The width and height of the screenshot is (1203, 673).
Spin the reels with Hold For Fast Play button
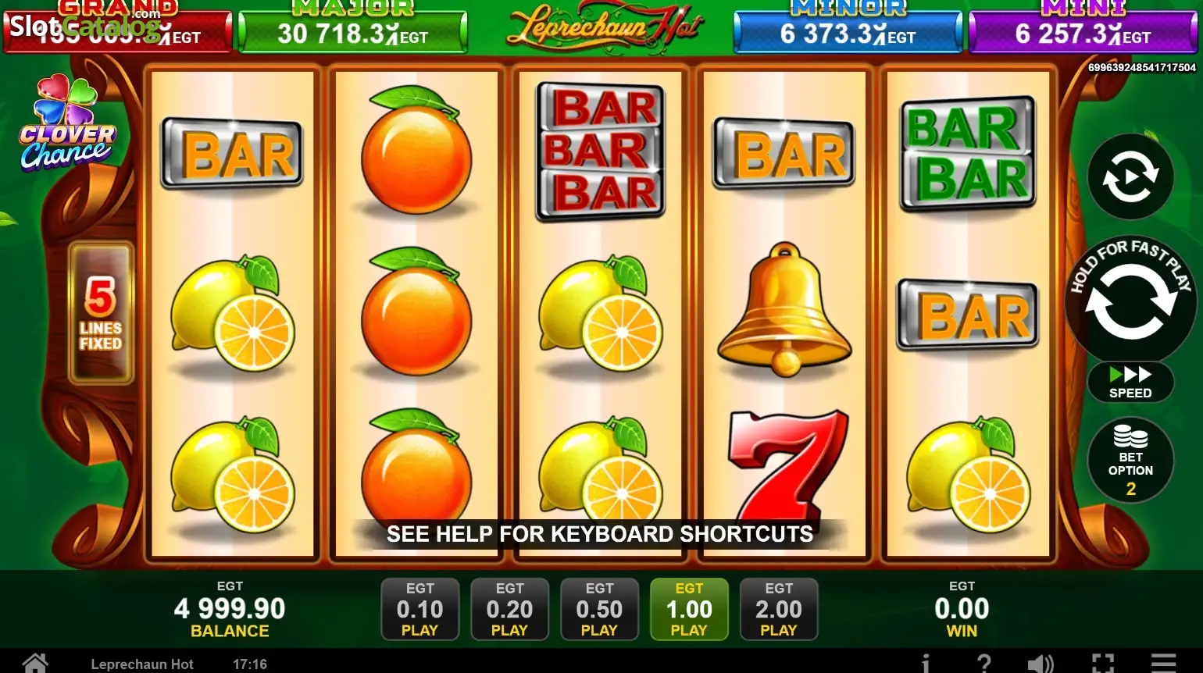tap(1130, 301)
